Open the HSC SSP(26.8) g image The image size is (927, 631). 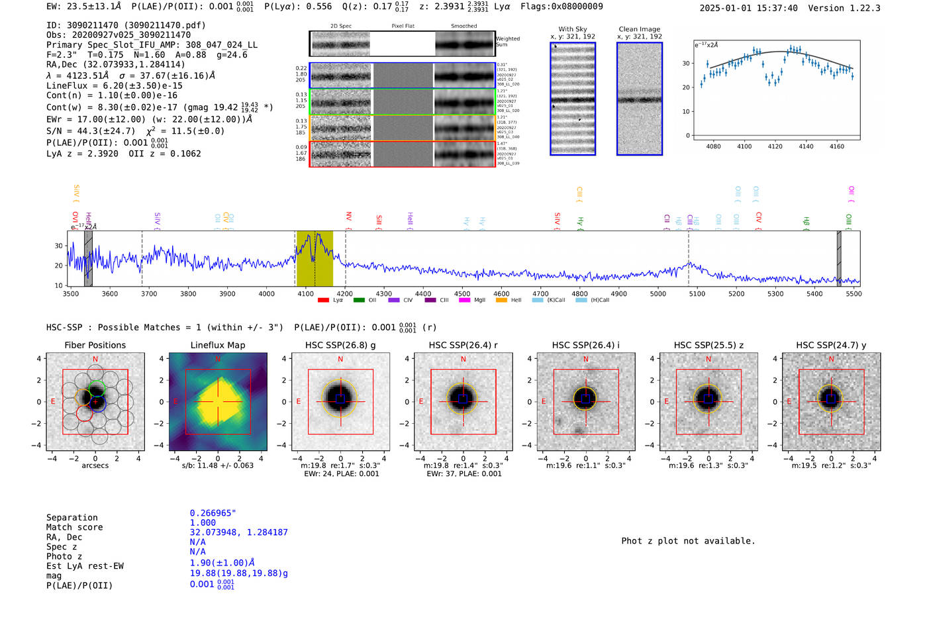[340, 402]
